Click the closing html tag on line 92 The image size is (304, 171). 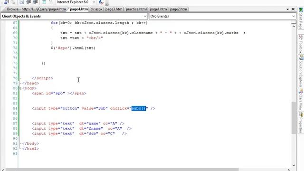pyautogui.click(x=30, y=149)
